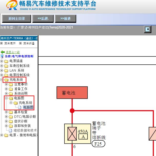Viewport: 156px width, 156px height.
Task: Click the 返回主目录 button
Action: coord(16,19)
